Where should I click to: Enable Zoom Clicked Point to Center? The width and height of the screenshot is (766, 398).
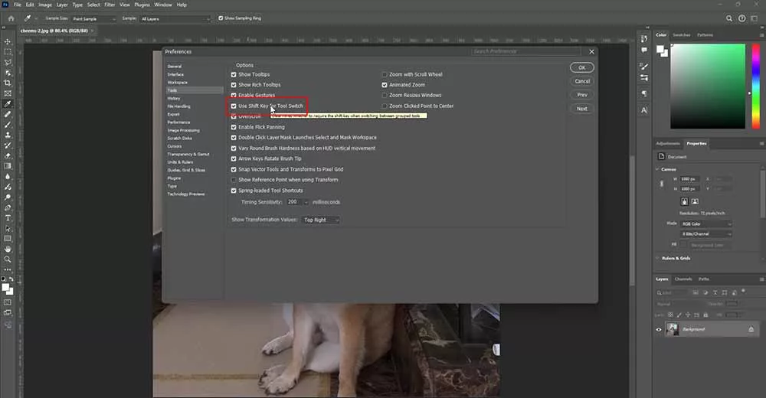pyautogui.click(x=385, y=106)
